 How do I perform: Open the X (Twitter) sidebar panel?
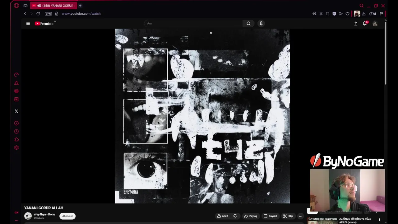(16, 111)
